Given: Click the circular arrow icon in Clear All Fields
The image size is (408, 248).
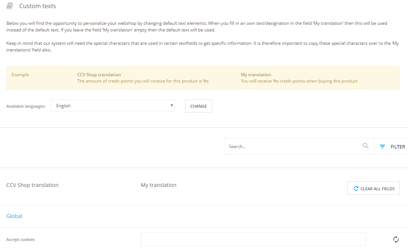Looking at the screenshot, I should coord(356,188).
